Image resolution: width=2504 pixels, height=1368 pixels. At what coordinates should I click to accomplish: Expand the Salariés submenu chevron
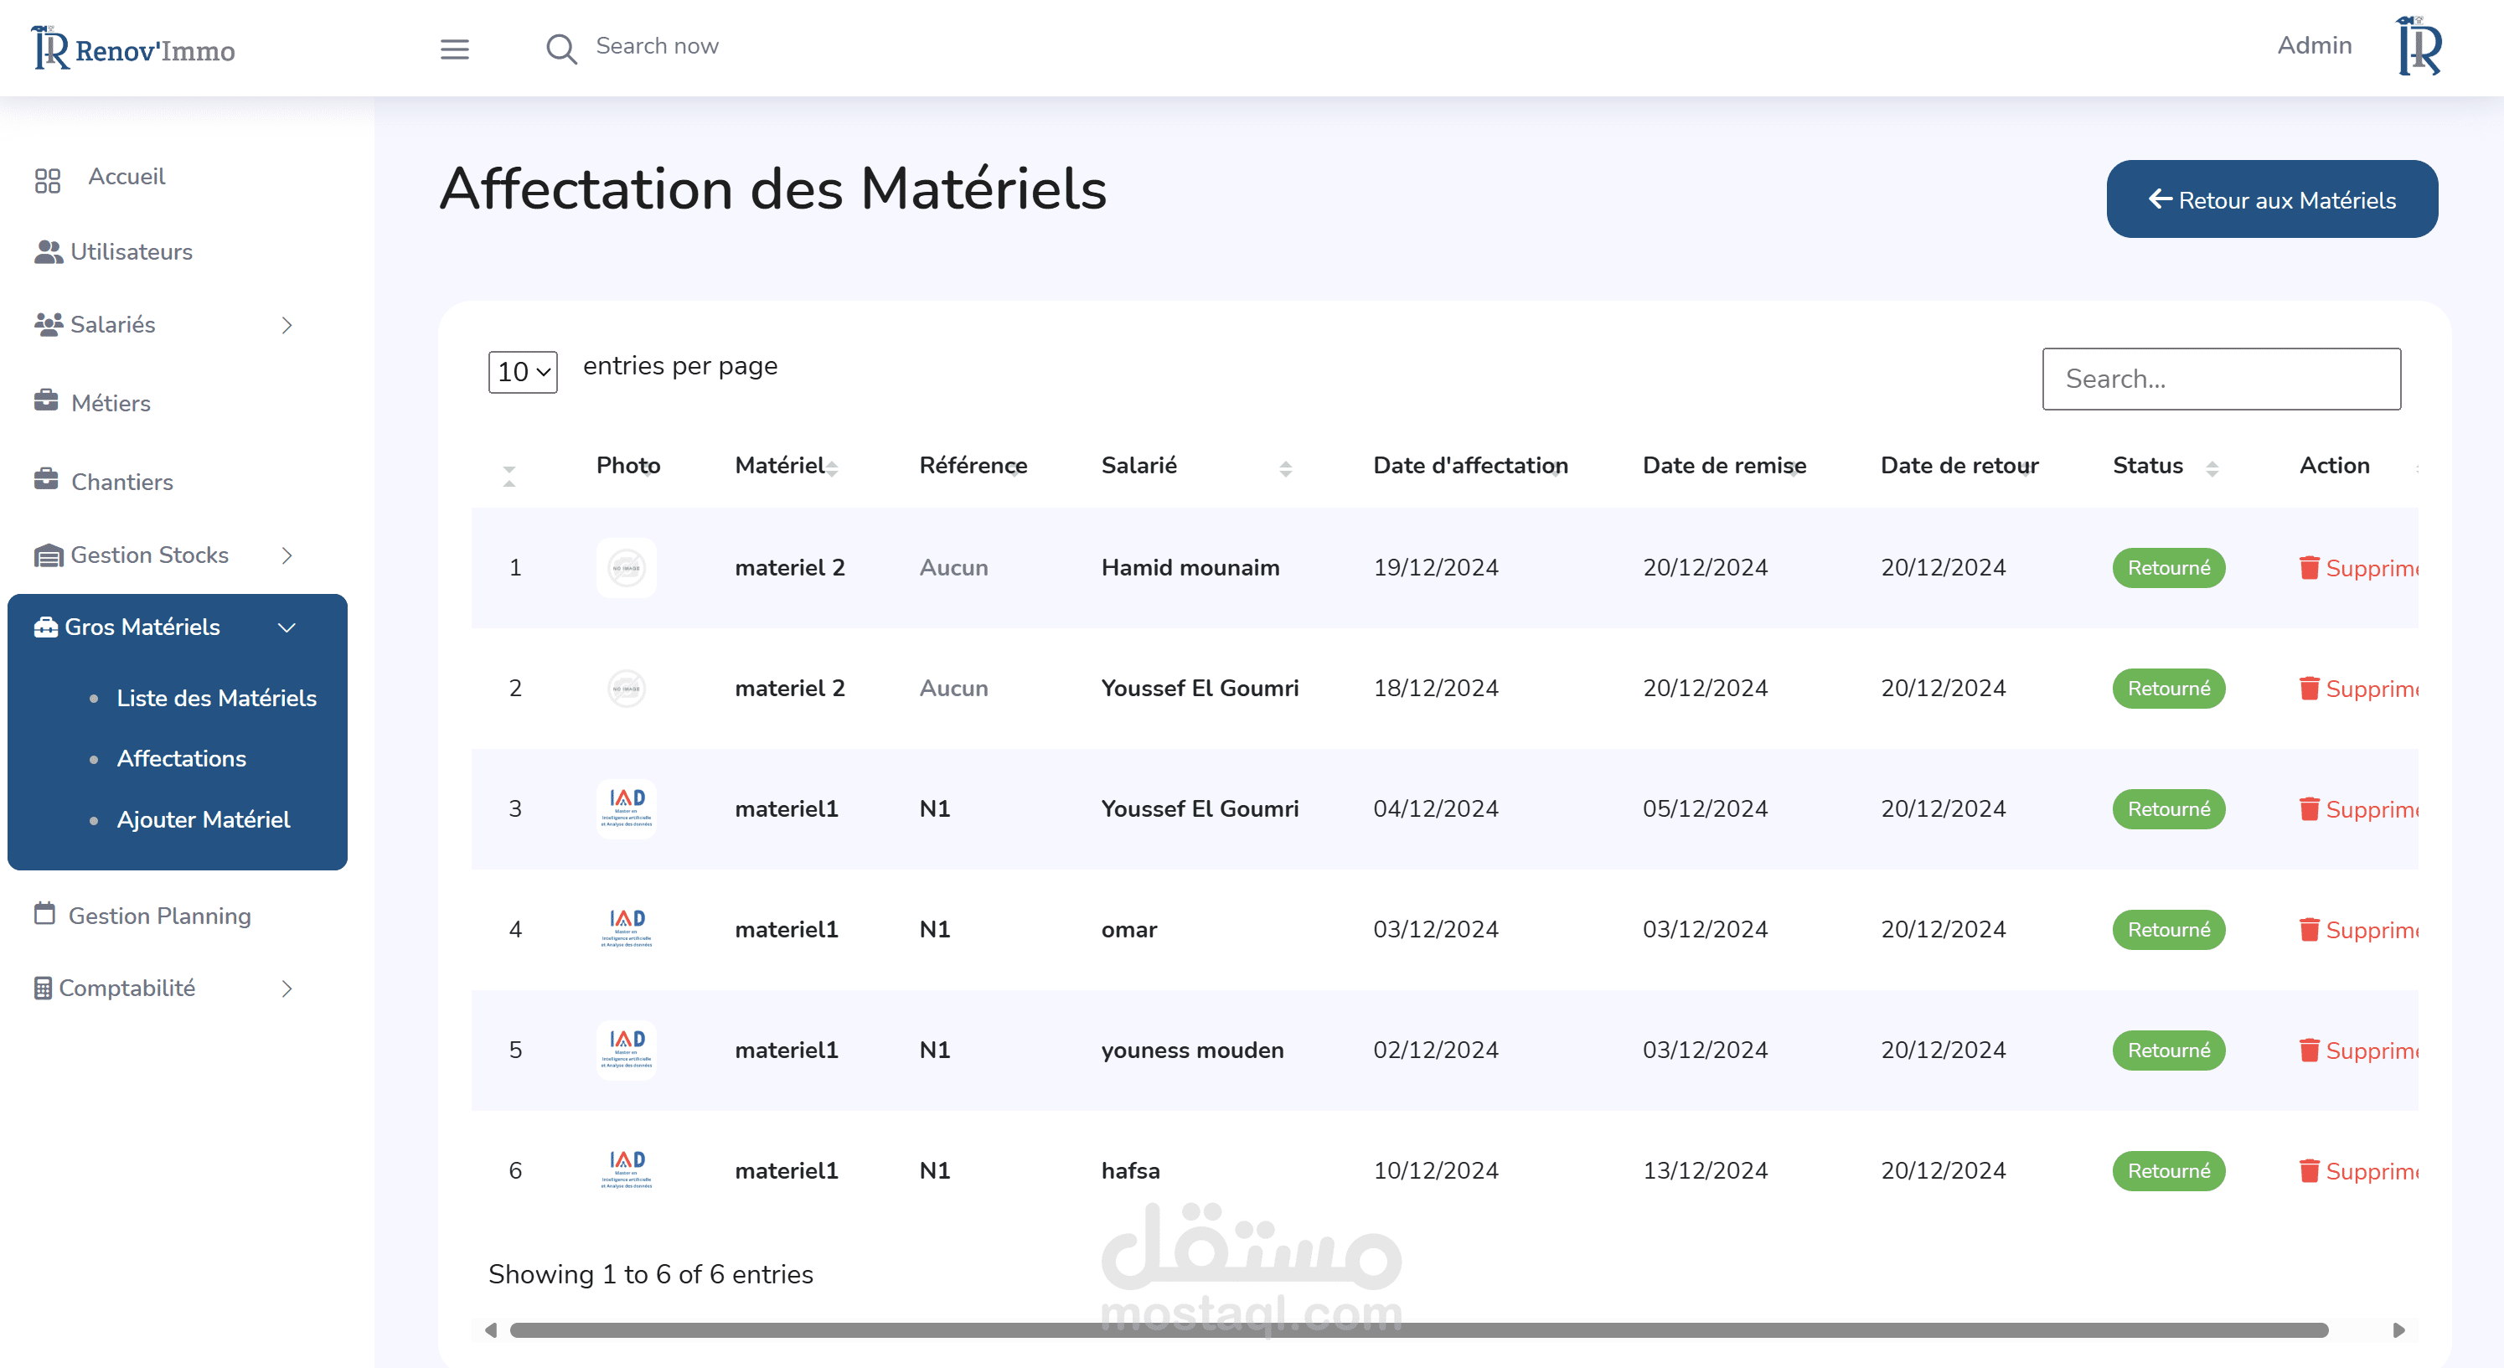point(287,325)
